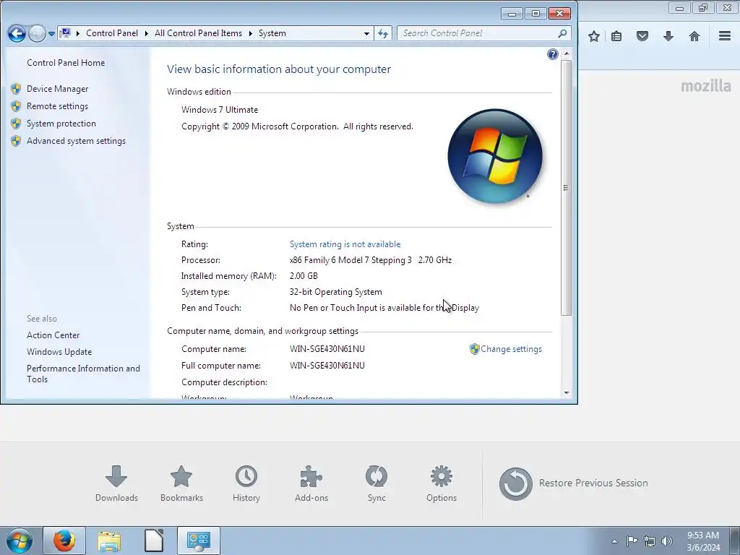
Task: Open Options from Firefox start page
Action: click(x=442, y=483)
